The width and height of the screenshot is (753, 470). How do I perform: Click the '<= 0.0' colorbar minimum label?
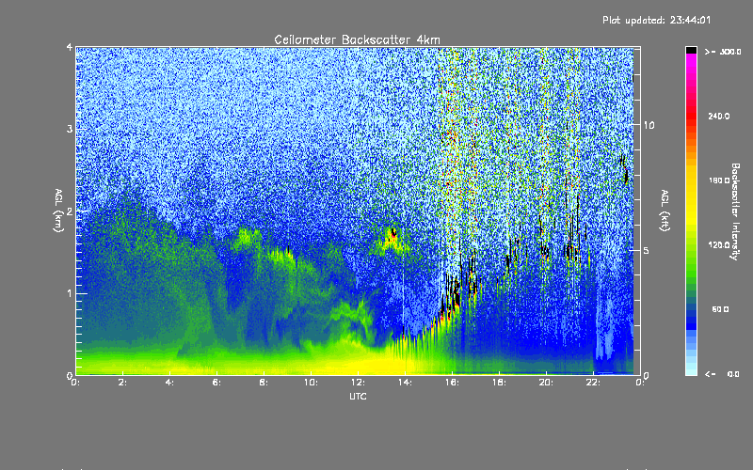pyautogui.click(x=722, y=374)
